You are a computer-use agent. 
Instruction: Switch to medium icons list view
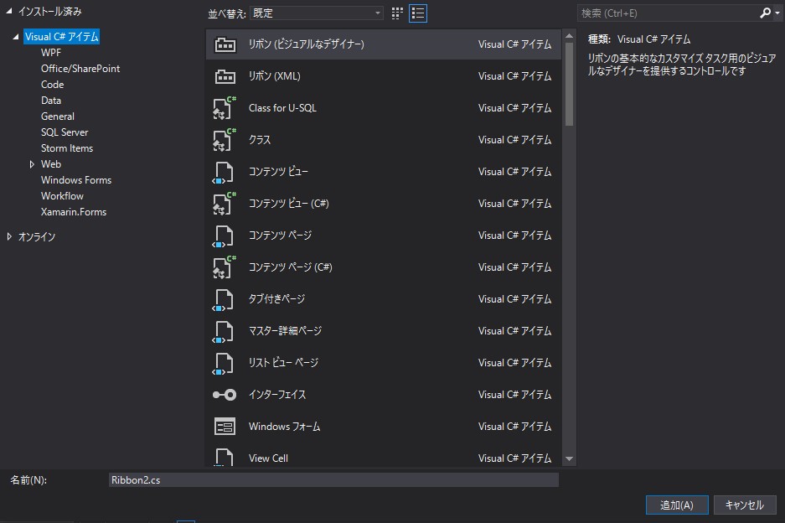point(418,13)
